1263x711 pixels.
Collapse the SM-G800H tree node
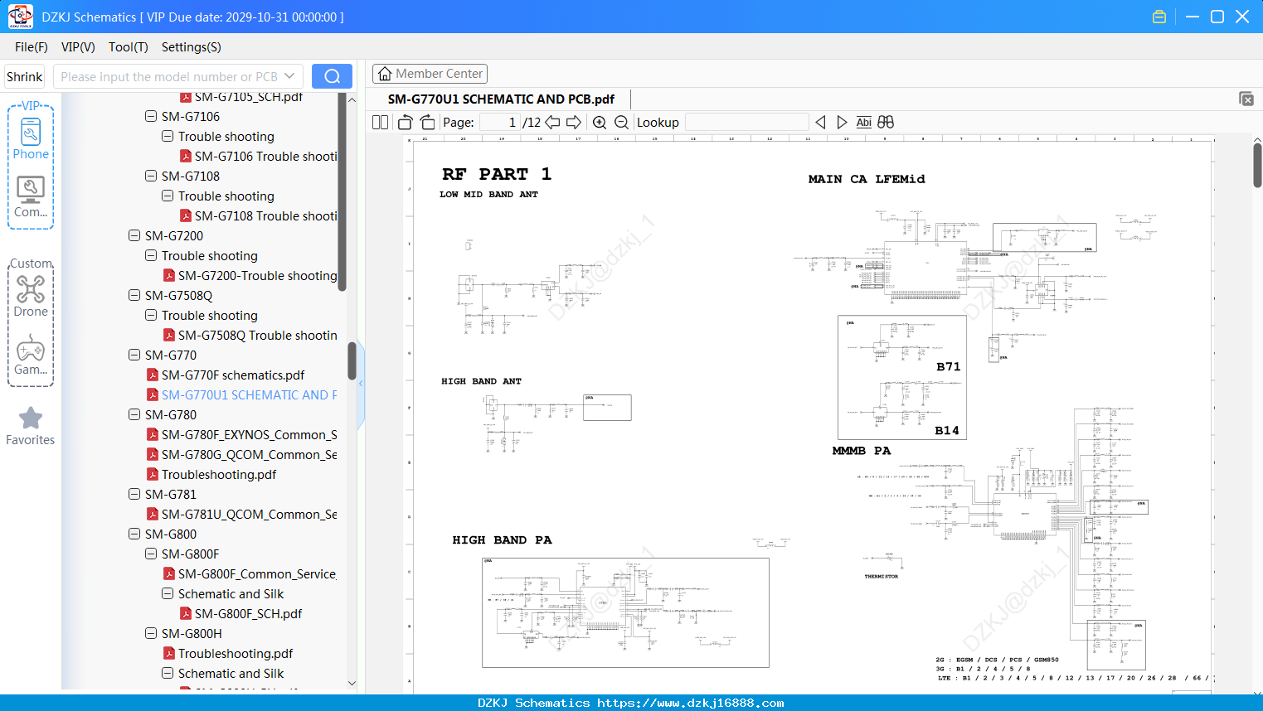coord(151,634)
